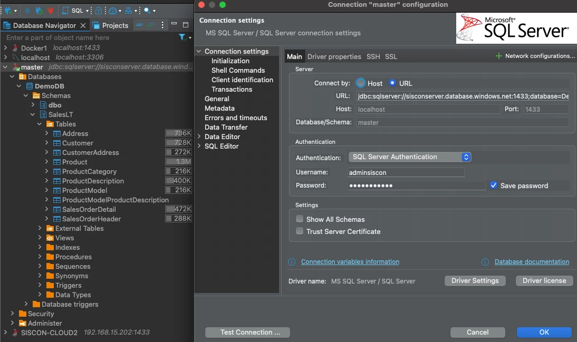Collapse the master connection node
The height and width of the screenshot is (342, 577).
point(5,67)
